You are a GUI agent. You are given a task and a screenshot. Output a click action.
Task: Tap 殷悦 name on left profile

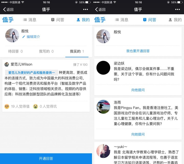click(25, 31)
